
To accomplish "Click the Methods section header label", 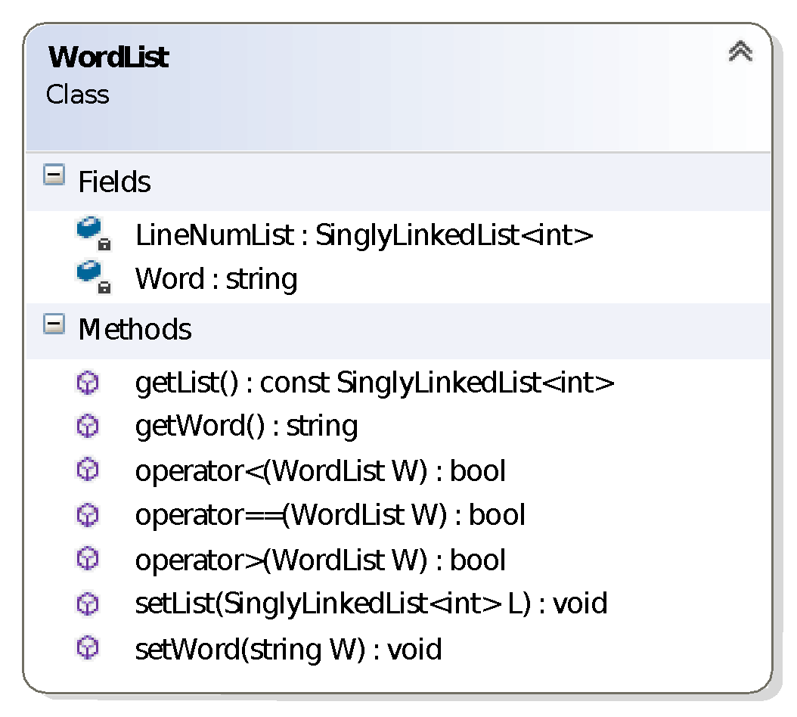I will pyautogui.click(x=135, y=330).
